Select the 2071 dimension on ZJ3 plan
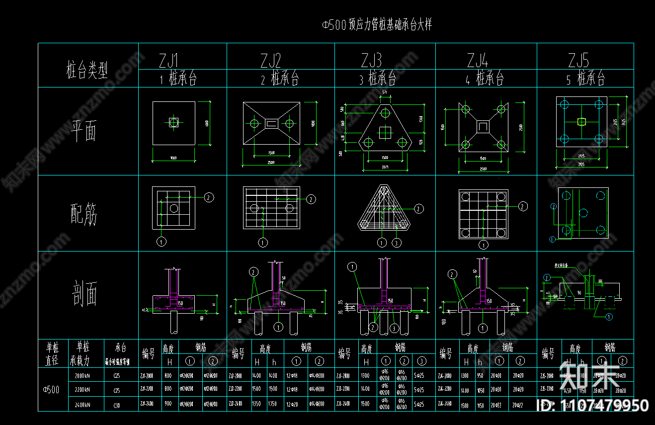Screen dimensions: 655x425 point(385,169)
